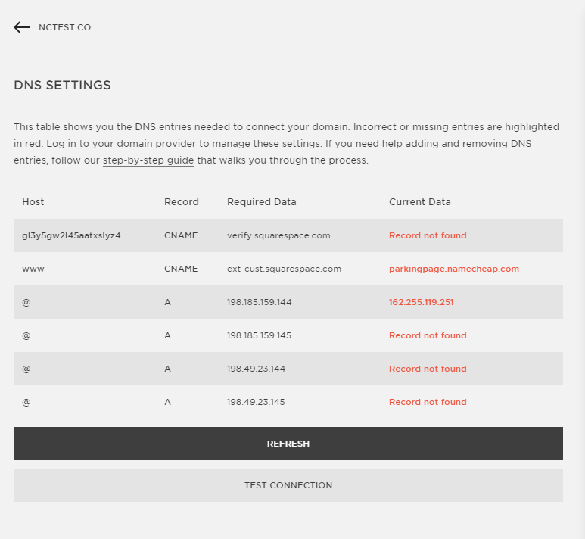The width and height of the screenshot is (585, 539).
Task: Click the TEST CONNECTION button
Action: tap(288, 485)
